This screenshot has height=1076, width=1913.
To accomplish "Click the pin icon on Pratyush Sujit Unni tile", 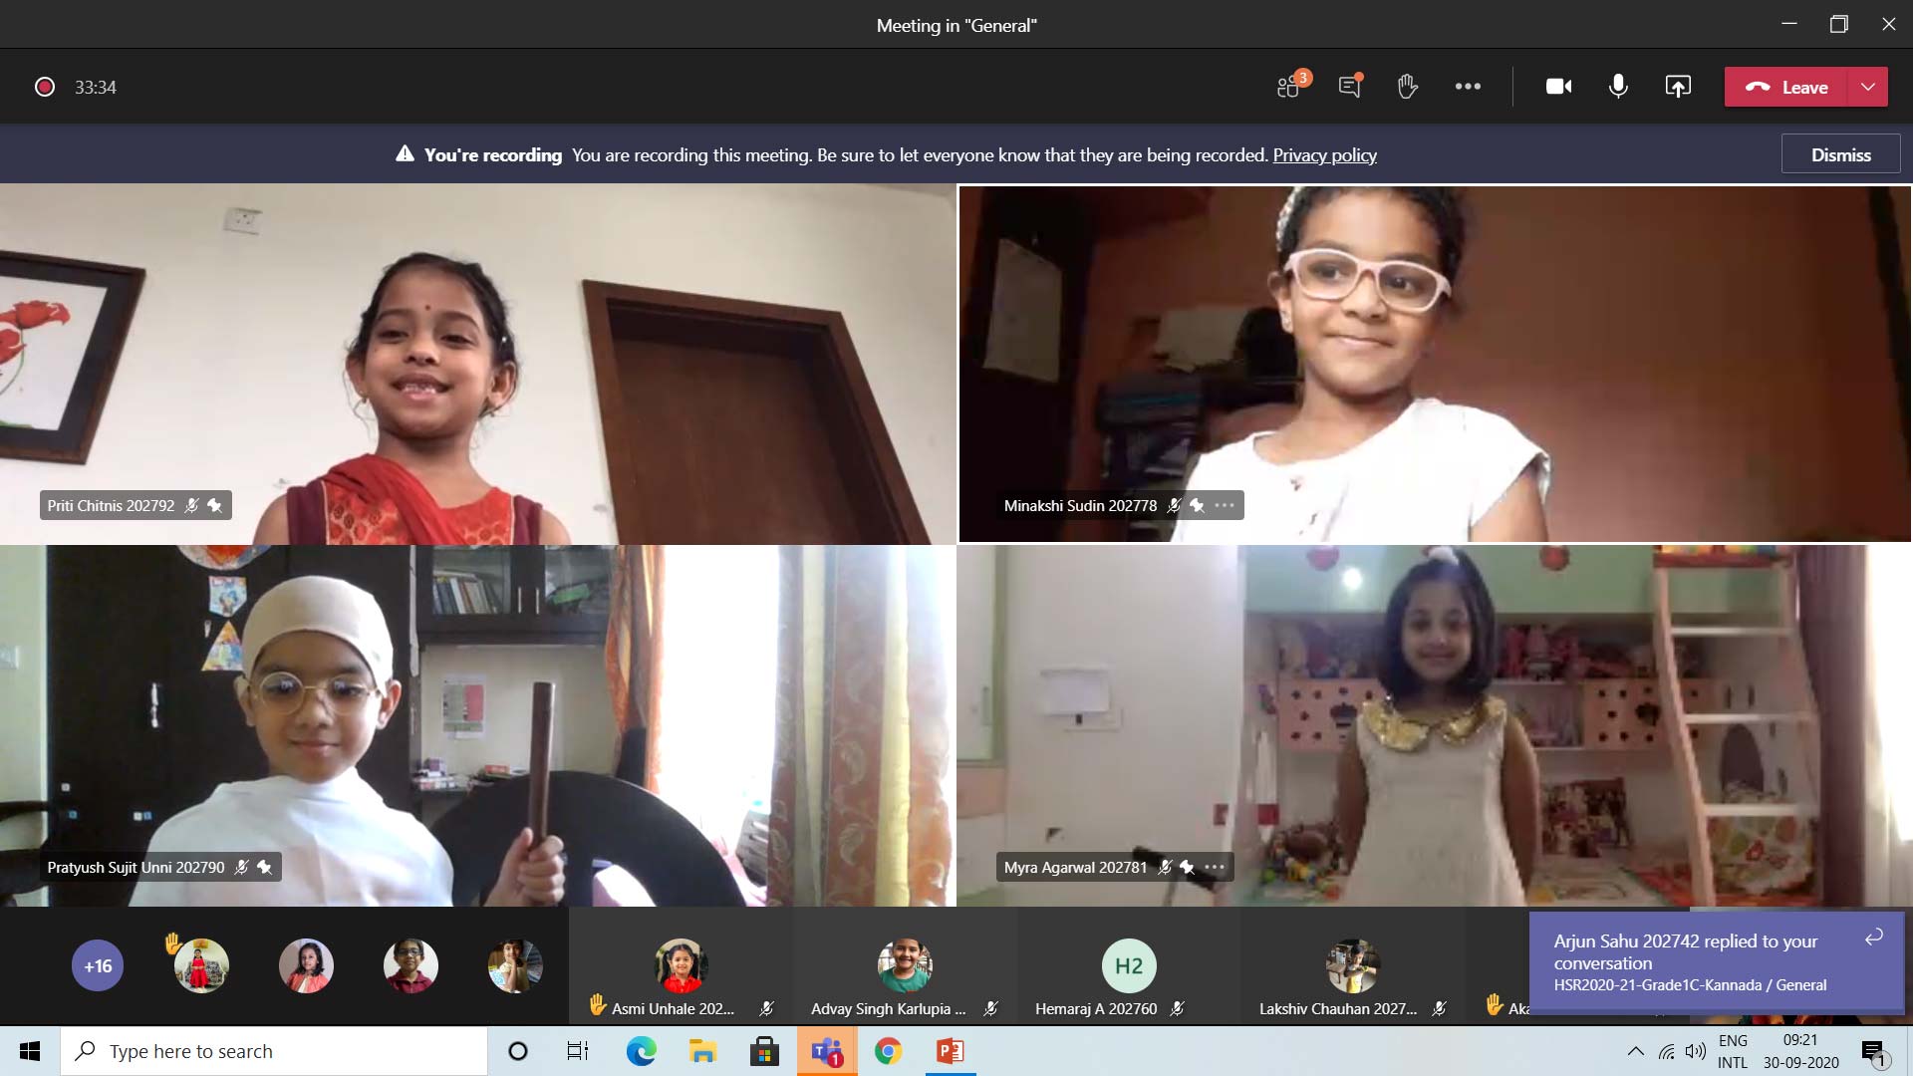I will coord(264,867).
